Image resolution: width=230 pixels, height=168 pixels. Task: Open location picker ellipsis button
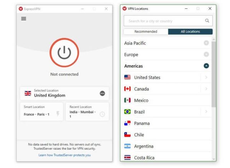(x=102, y=93)
